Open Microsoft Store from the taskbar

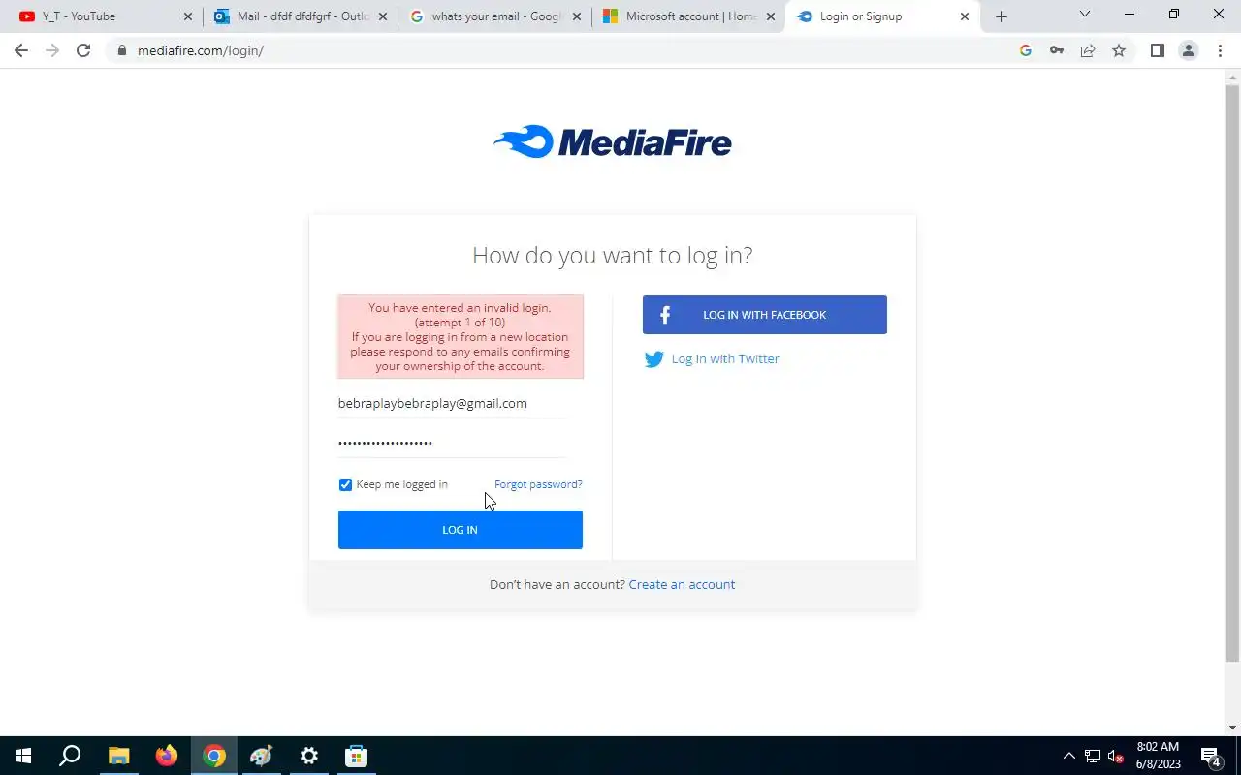tap(356, 756)
